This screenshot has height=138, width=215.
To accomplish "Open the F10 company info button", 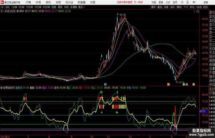I will pyautogui.click(x=186, y=7).
